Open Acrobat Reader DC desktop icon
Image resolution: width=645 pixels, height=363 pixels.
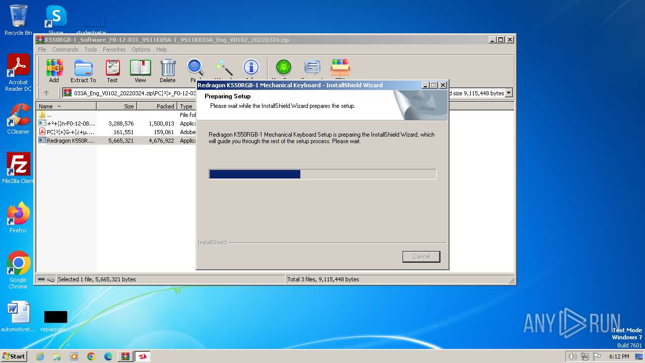18,73
